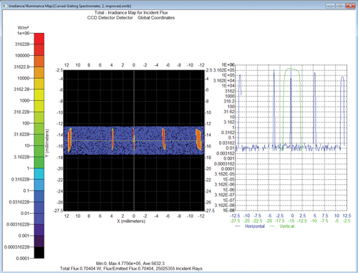Click the 31622.8 color scale label

[21, 67]
